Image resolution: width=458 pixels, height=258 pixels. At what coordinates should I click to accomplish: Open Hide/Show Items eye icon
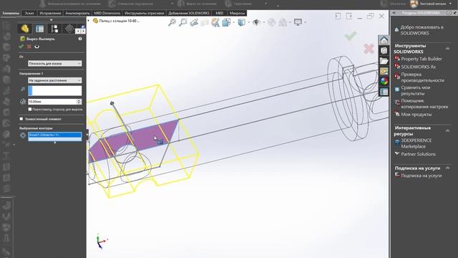coord(256,22)
